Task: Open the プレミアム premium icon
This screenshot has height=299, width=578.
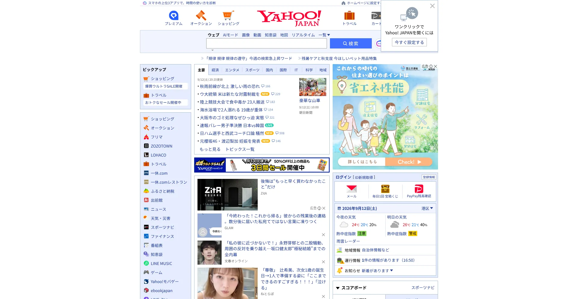Action: 174,15
